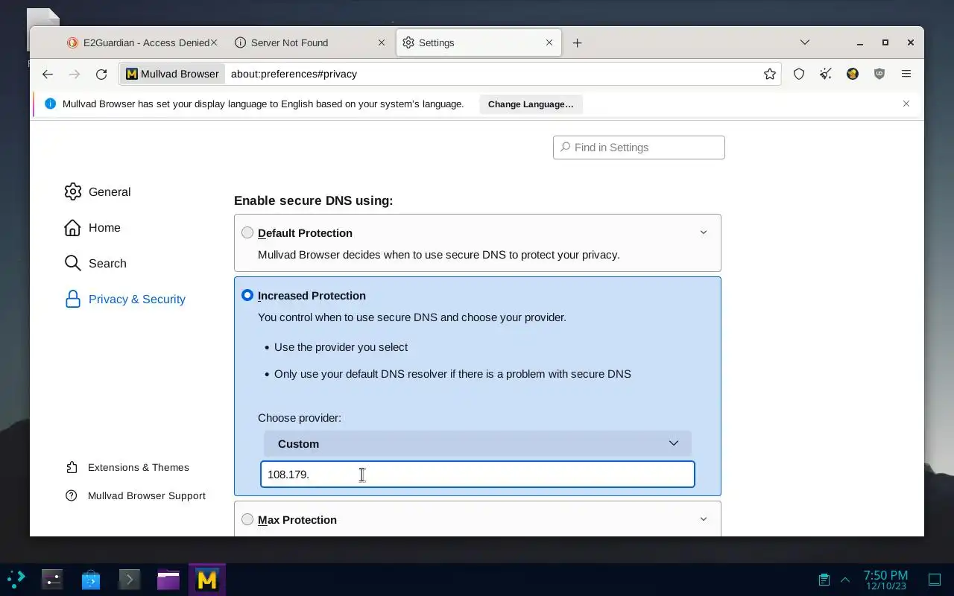The image size is (954, 596).
Task: Open the Search settings category
Action: click(95, 263)
